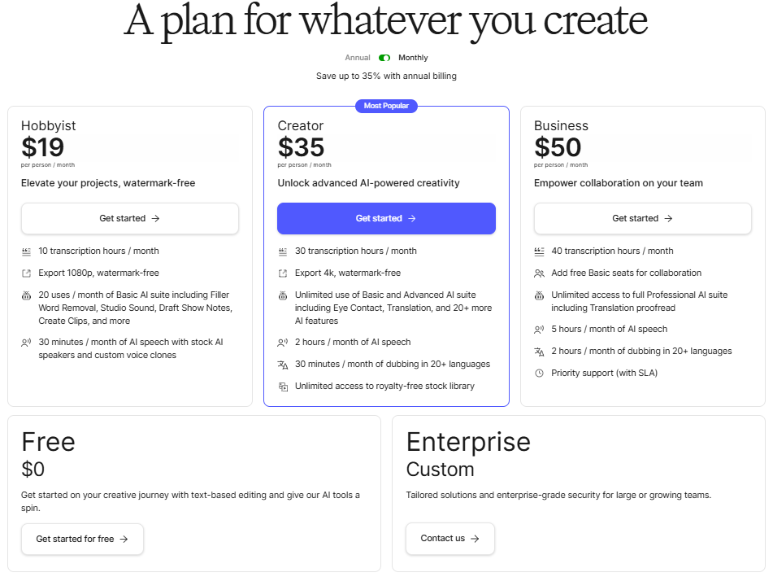Click the Enterprise plan heading
This screenshot has width=773, height=577.
click(x=468, y=442)
